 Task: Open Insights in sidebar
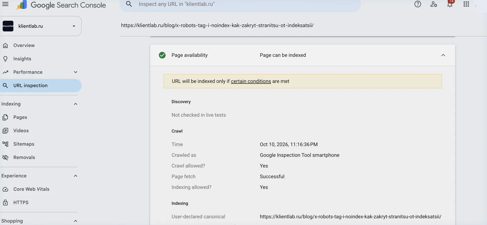tap(22, 59)
